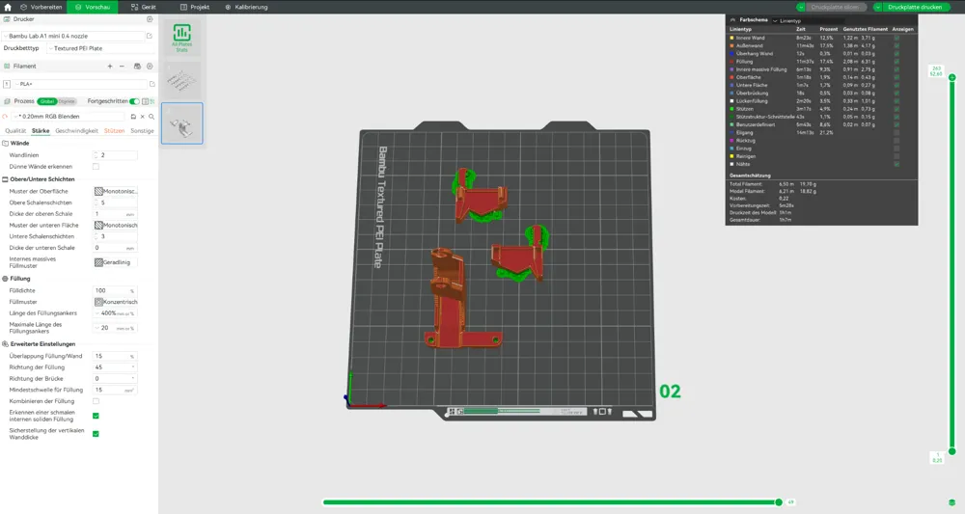
Task: Click the Wände section icon
Action: click(x=6, y=143)
